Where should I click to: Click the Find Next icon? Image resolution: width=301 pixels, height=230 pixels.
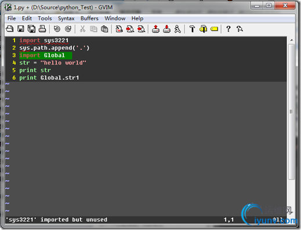pyautogui.click(x=130, y=29)
